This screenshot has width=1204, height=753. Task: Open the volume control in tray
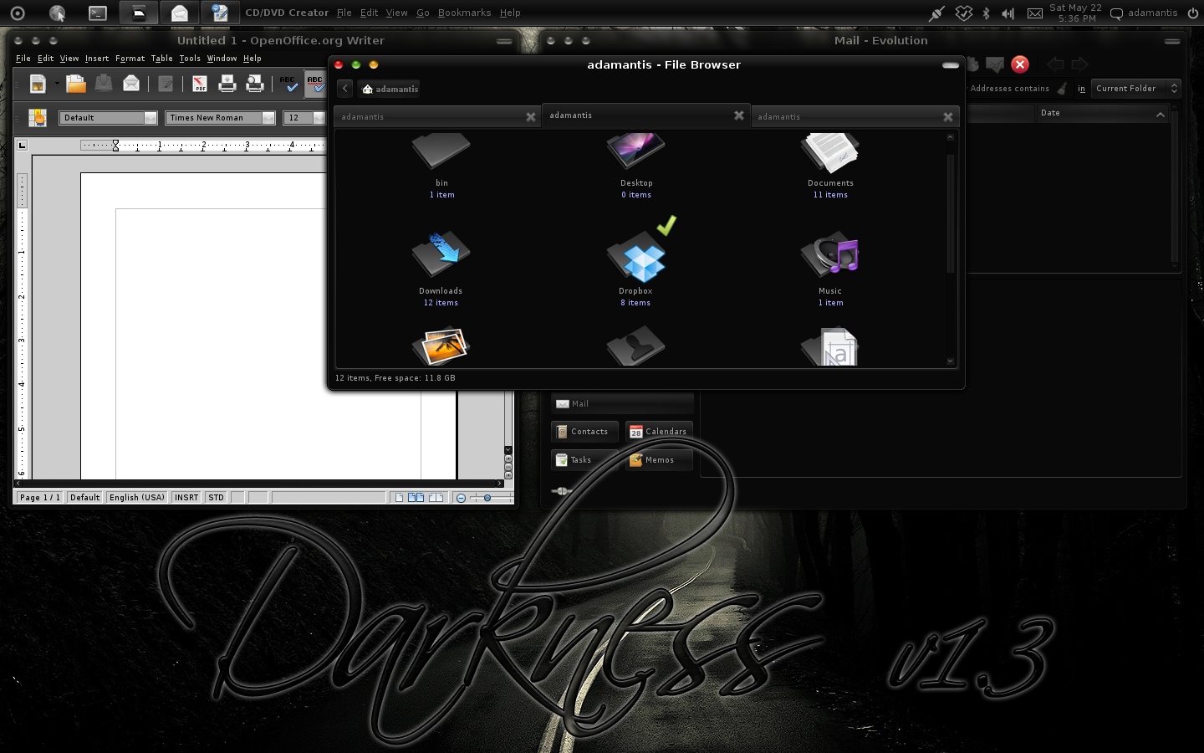1008,13
